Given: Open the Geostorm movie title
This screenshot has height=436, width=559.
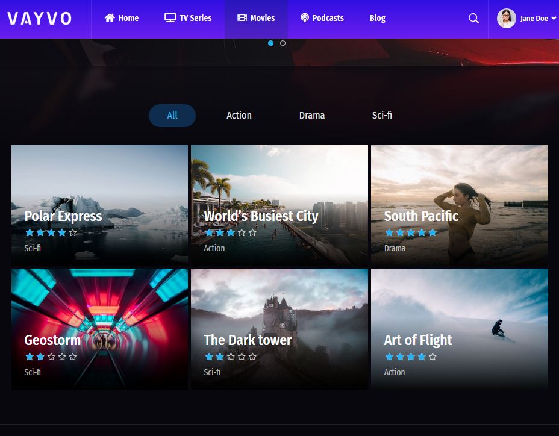Looking at the screenshot, I should point(52,340).
